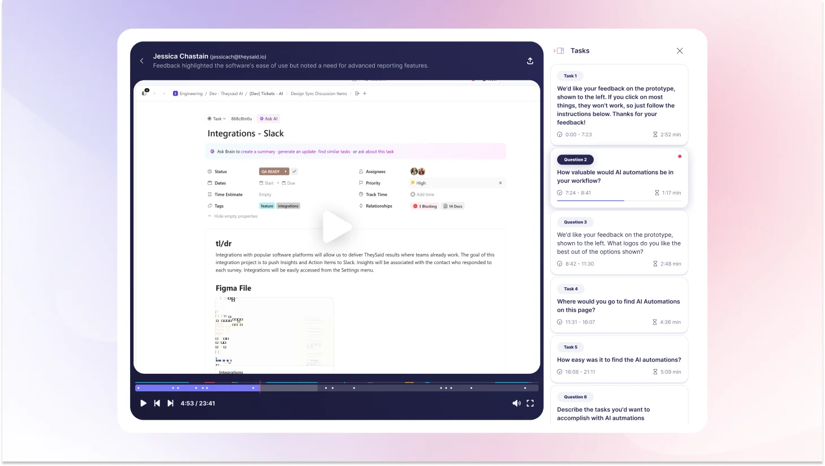This screenshot has width=825, height=466.
Task: Click the Question 2 pill label
Action: point(575,159)
